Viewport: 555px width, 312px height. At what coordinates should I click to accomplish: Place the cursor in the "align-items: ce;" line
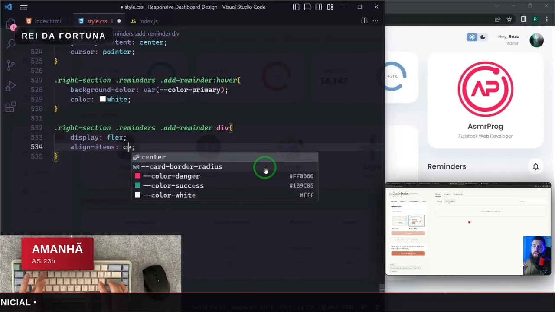pos(102,147)
